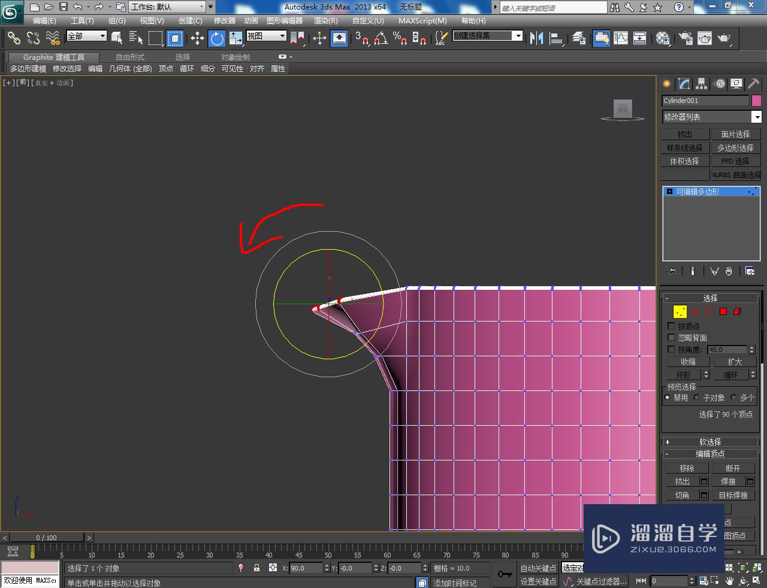Switch to the Create panel icon

[666, 84]
